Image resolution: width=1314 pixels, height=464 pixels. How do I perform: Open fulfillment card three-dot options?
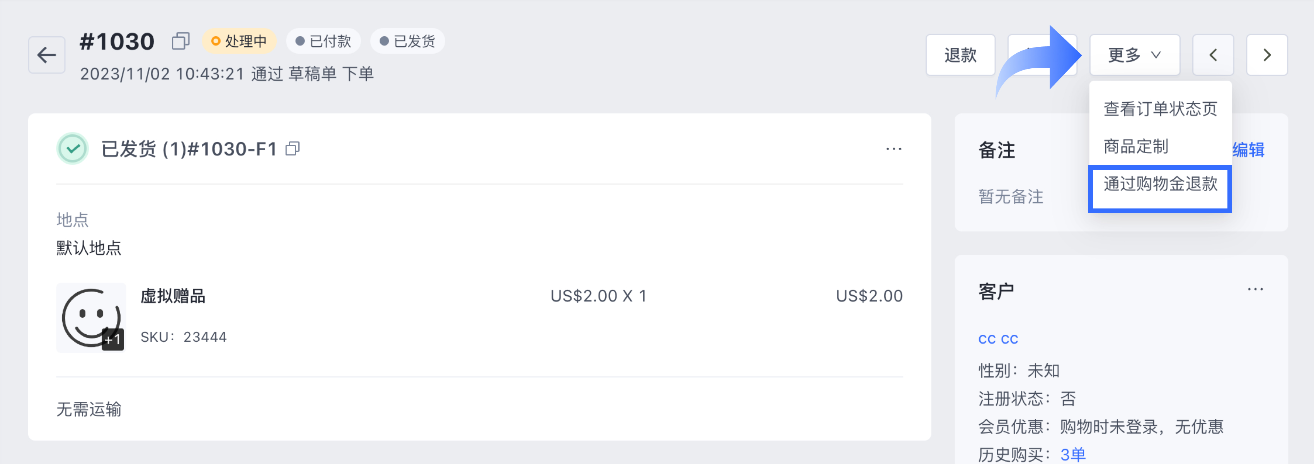894,149
